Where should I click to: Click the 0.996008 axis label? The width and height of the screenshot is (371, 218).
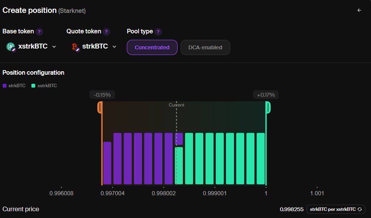(61, 193)
